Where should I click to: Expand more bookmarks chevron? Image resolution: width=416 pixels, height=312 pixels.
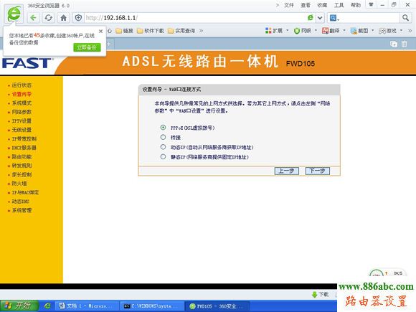pyautogui.click(x=202, y=31)
